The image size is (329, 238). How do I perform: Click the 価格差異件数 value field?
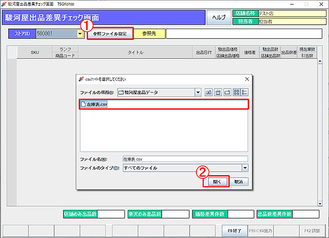240,214
